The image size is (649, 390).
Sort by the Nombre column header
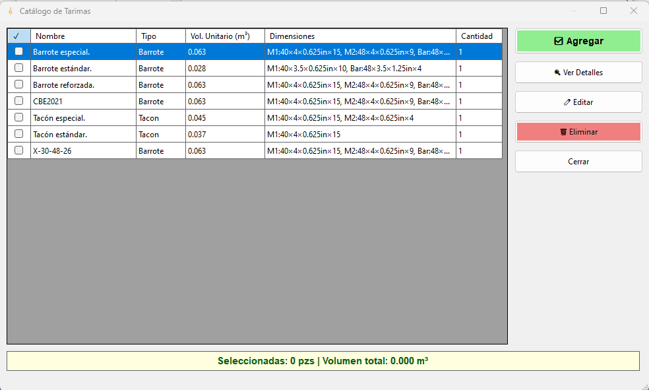83,36
